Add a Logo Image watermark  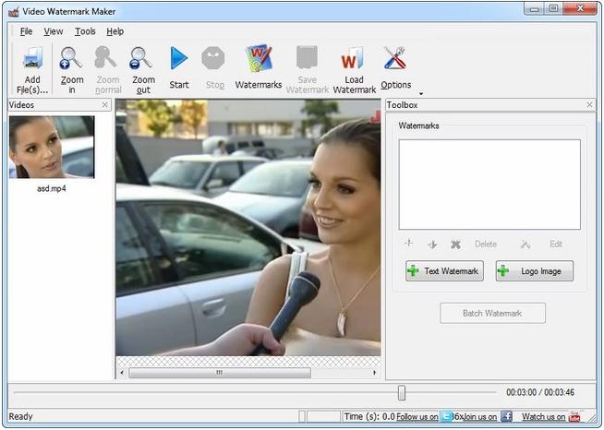coord(535,271)
